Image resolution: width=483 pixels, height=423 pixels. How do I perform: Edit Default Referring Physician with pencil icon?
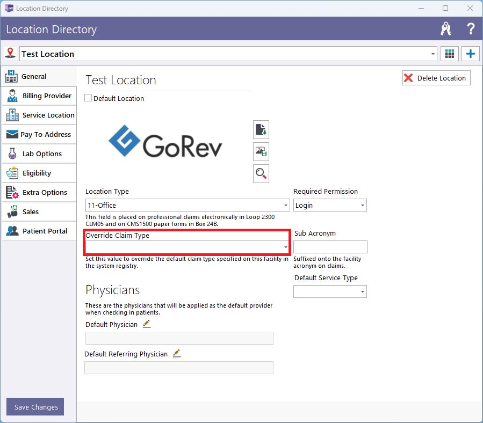tap(177, 353)
